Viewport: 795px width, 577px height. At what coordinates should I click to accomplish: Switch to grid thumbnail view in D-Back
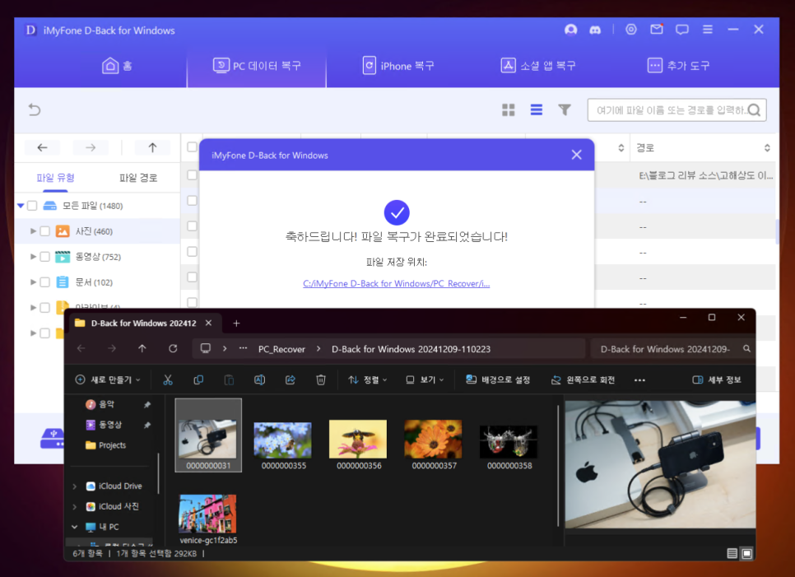click(x=509, y=110)
